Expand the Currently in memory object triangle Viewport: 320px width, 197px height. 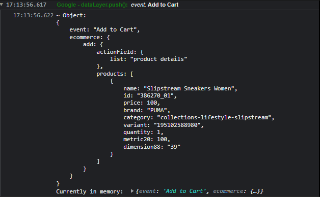[132, 191]
